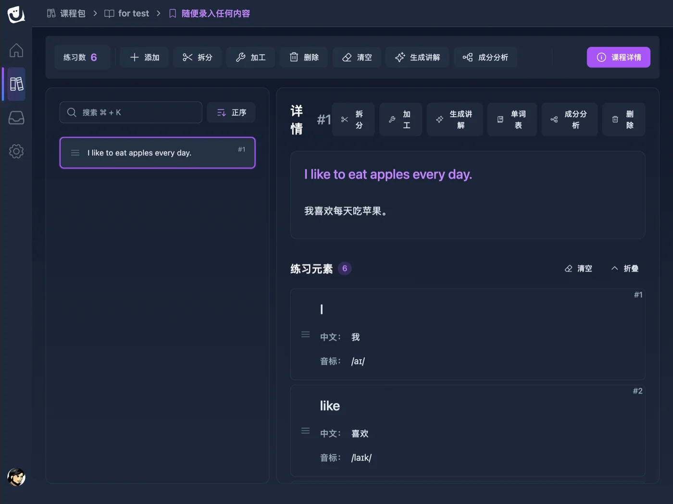Open the inbox icon in the sidebar
This screenshot has height=504, width=673.
16,118
